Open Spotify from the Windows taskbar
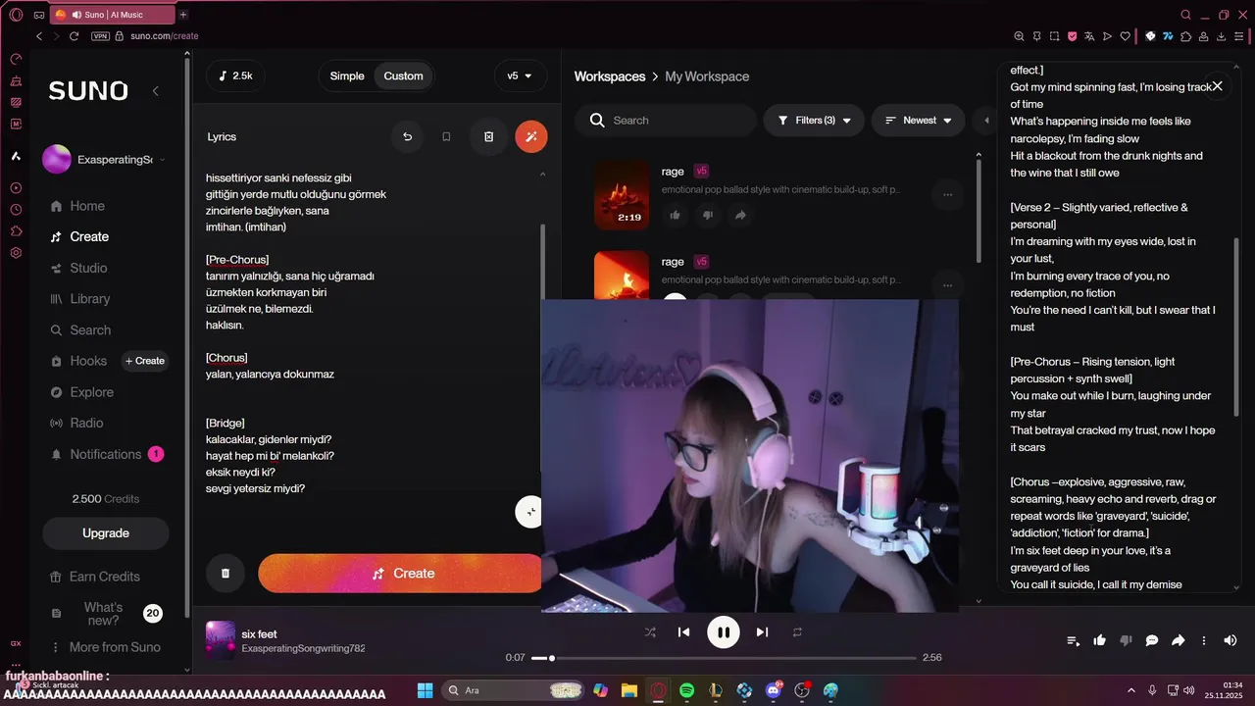This screenshot has height=706, width=1255. 687,690
